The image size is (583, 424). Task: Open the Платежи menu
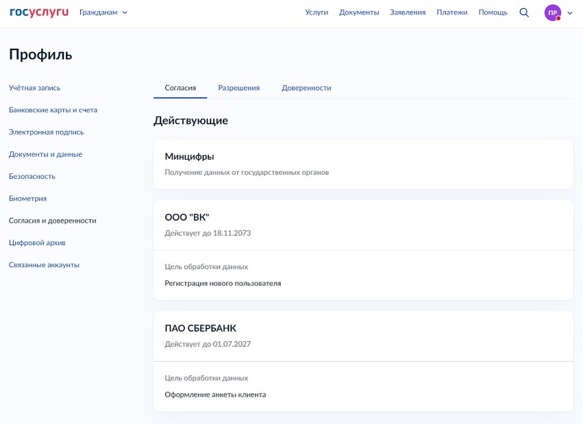[451, 12]
